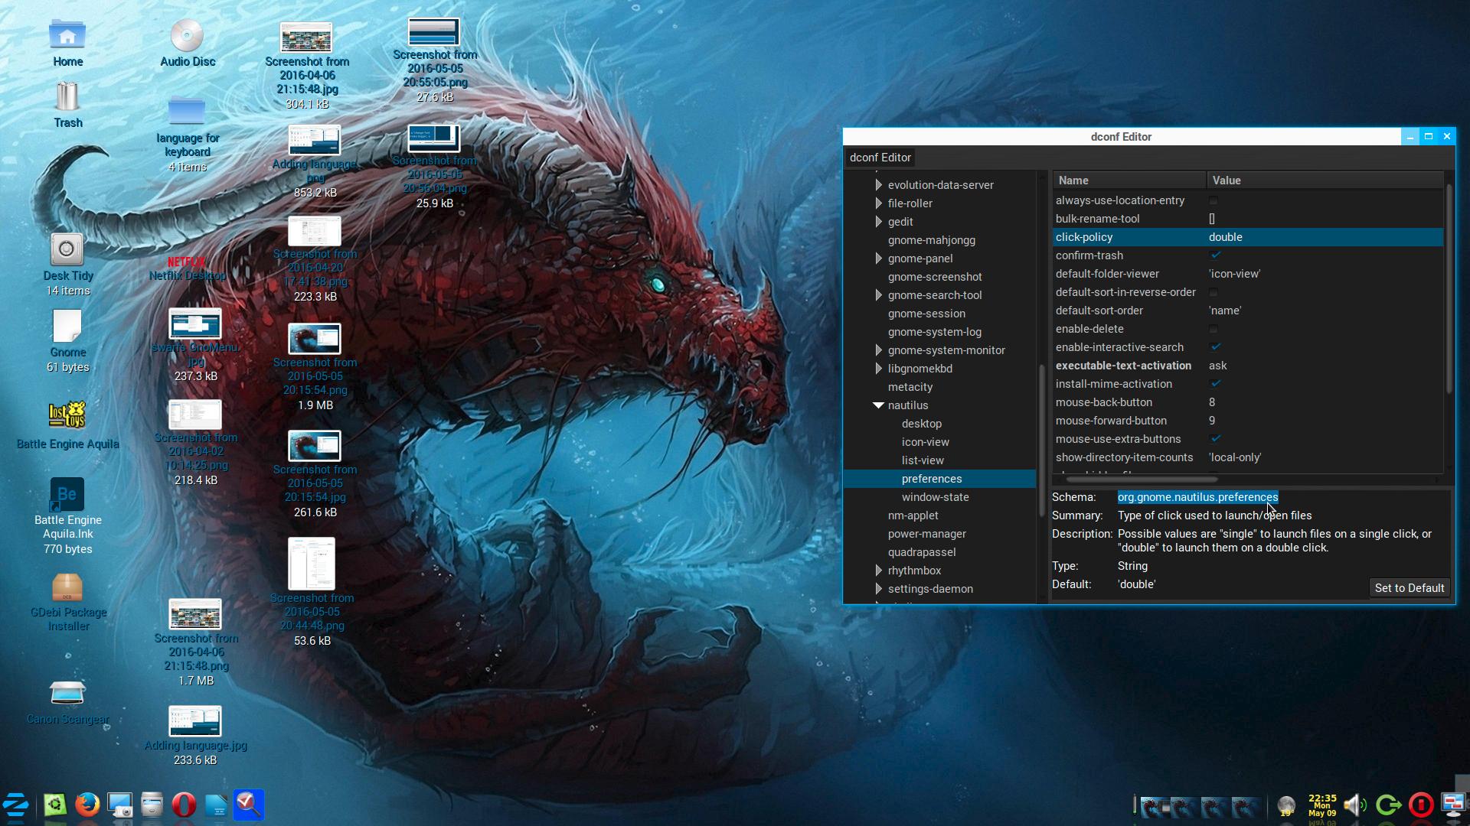Click the red power button icon
This screenshot has height=826, width=1470.
coord(1421,805)
